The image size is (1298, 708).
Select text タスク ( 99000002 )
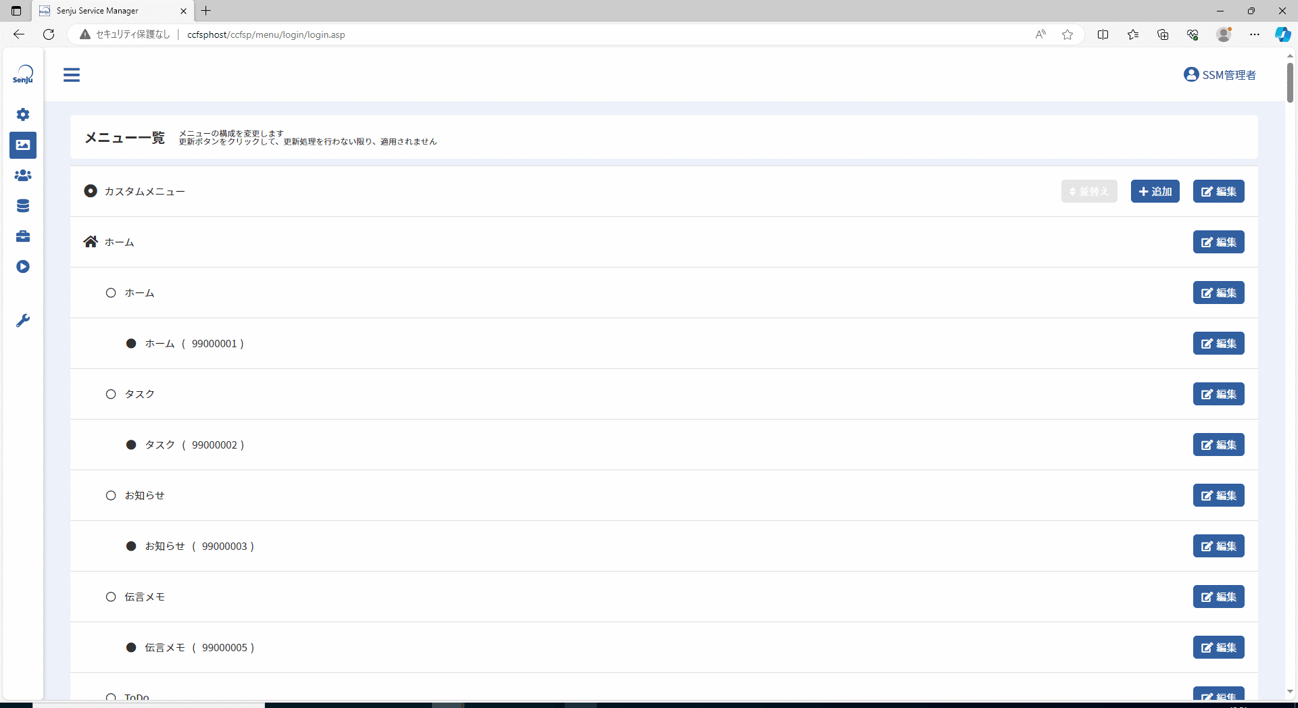195,445
